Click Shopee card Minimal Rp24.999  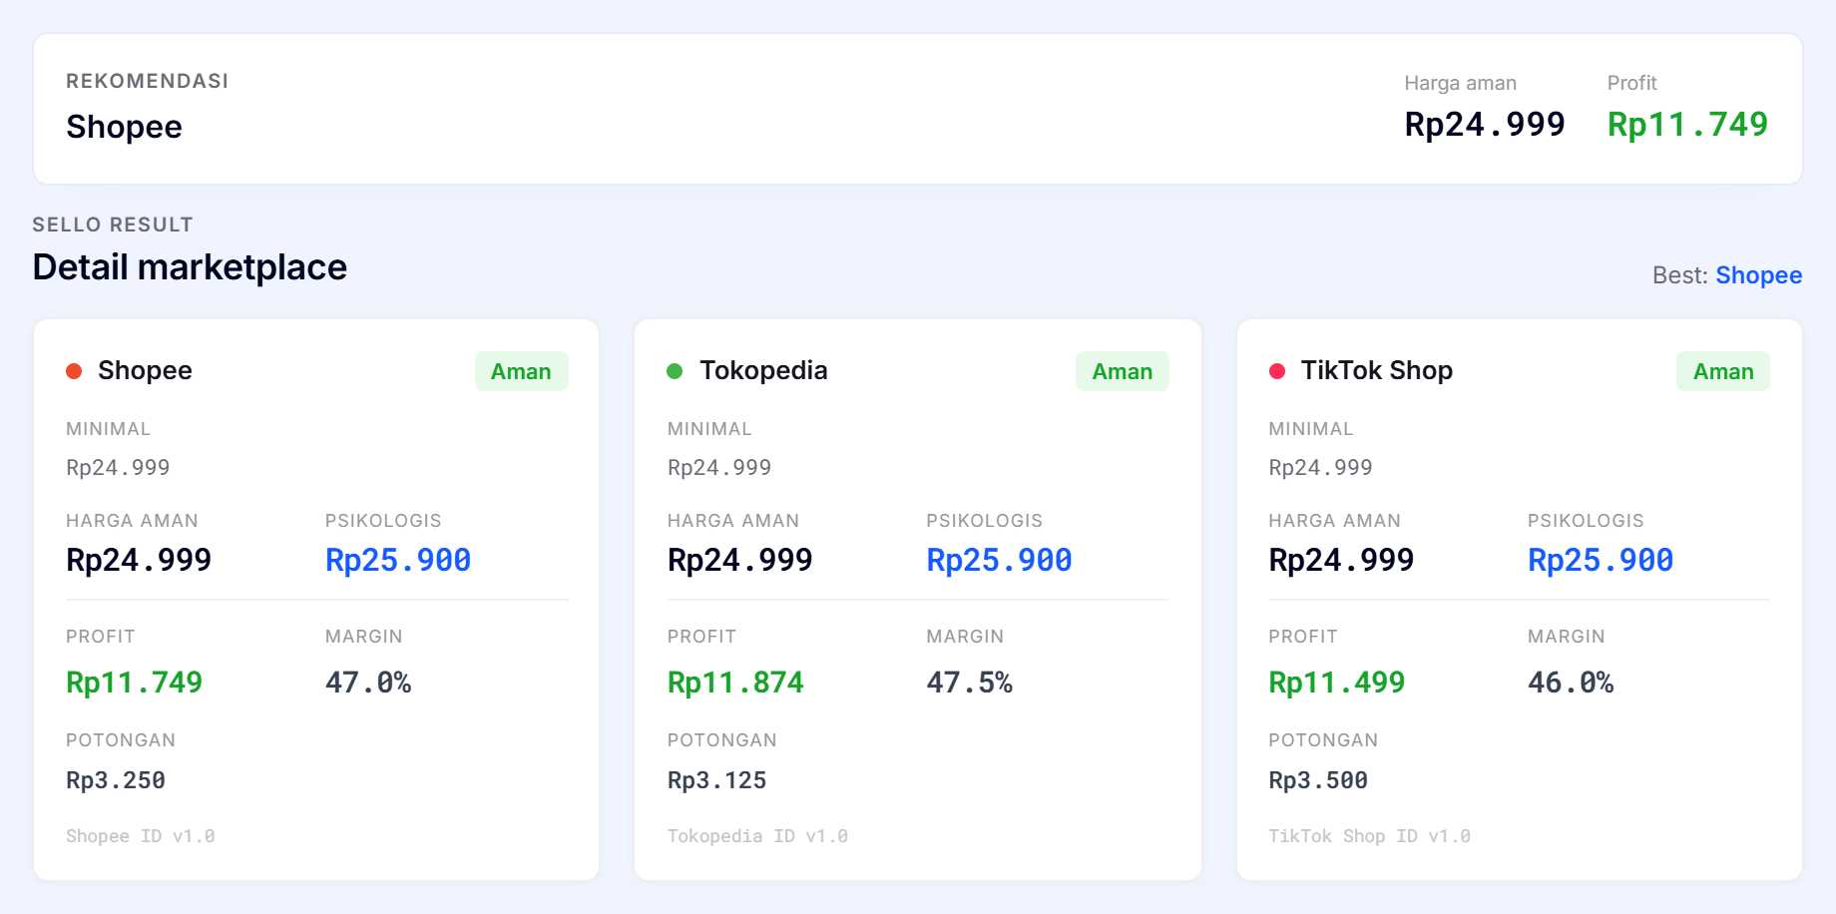pyautogui.click(x=118, y=468)
